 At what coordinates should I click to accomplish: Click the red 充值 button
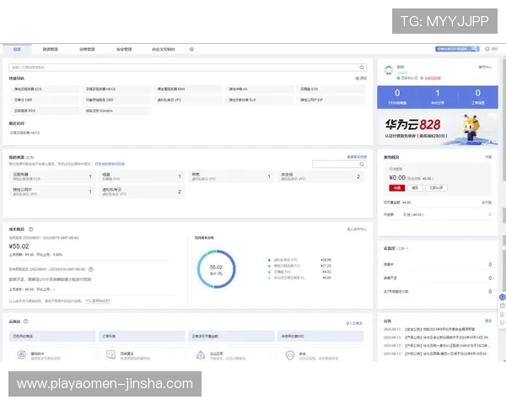point(396,188)
